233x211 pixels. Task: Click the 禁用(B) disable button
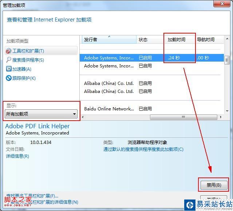point(214,185)
